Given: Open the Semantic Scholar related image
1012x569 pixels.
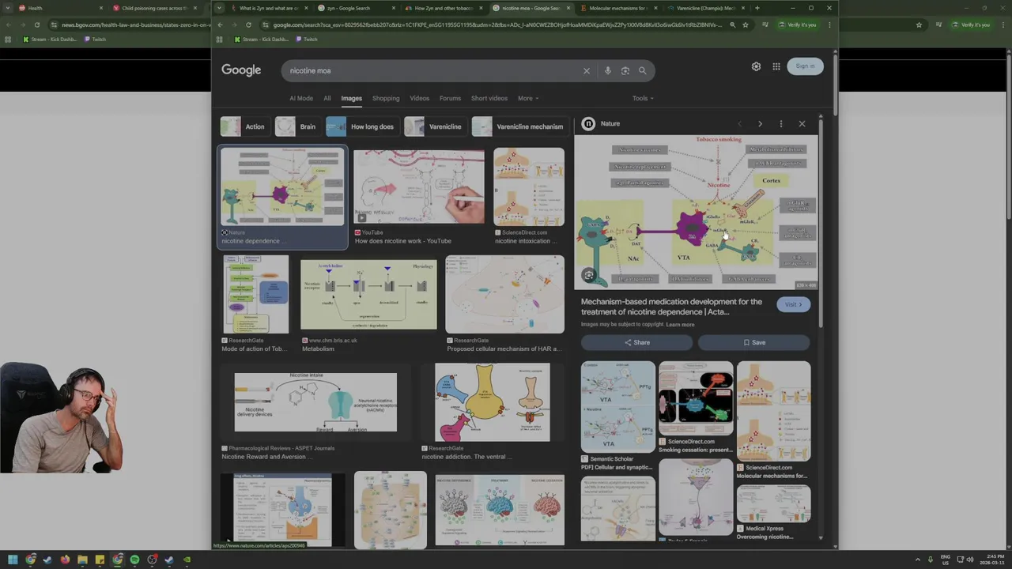Looking at the screenshot, I should 618,407.
